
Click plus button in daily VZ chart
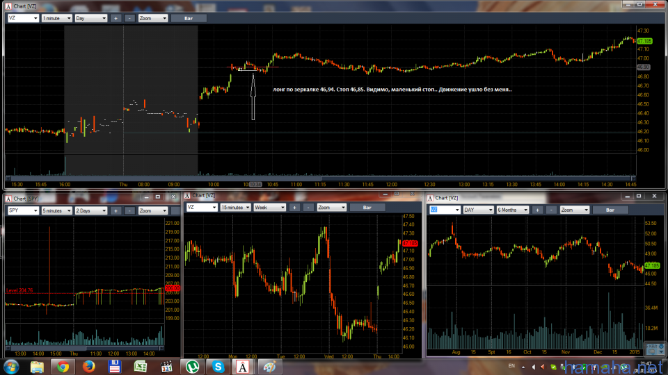pos(537,210)
